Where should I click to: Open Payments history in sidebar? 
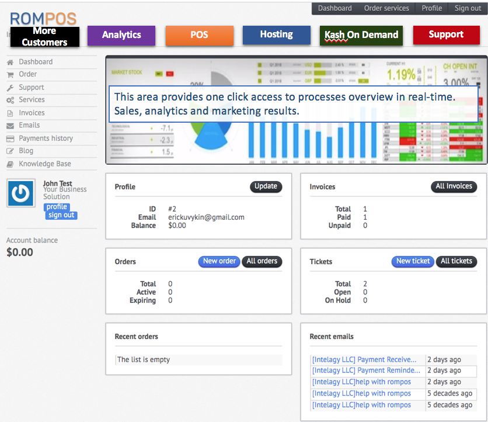click(46, 139)
